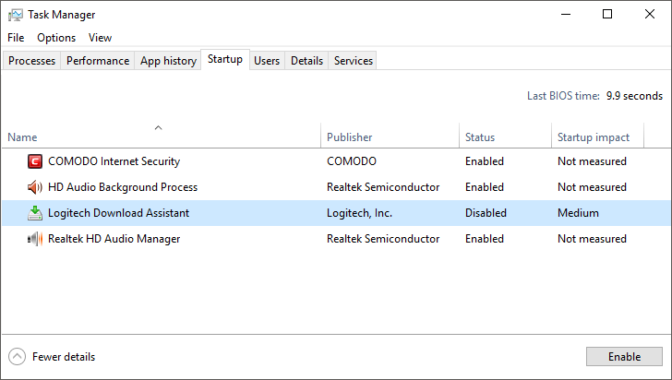Select the Startup tab

[225, 59]
